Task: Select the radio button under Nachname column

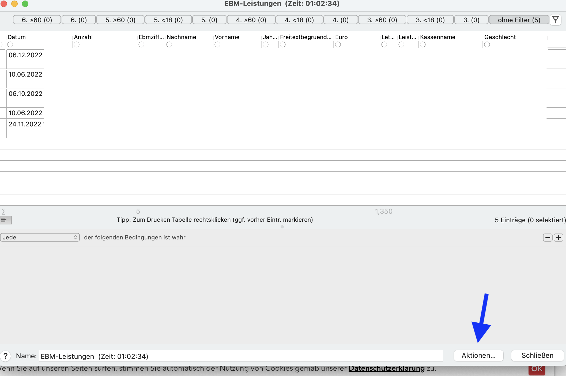Action: tap(169, 44)
